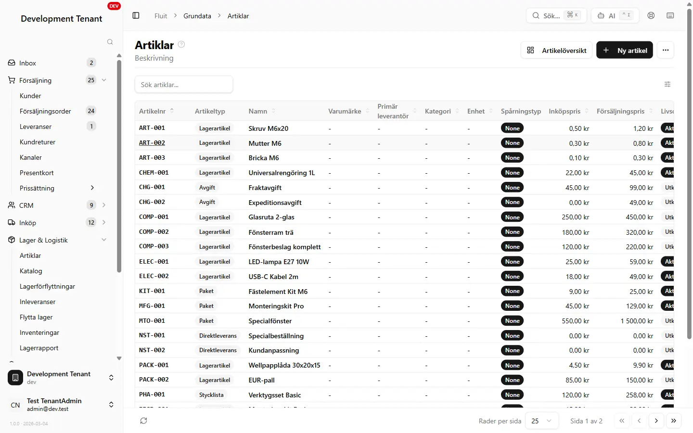The width and height of the screenshot is (693, 433).
Task: Click the sidebar vertical scrollbar
Action: click(119, 166)
